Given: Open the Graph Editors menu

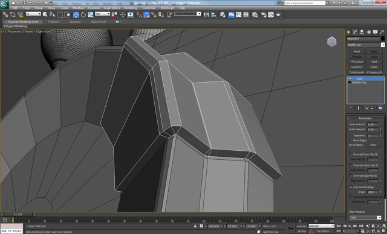Looking at the screenshot, I should click(112, 8).
